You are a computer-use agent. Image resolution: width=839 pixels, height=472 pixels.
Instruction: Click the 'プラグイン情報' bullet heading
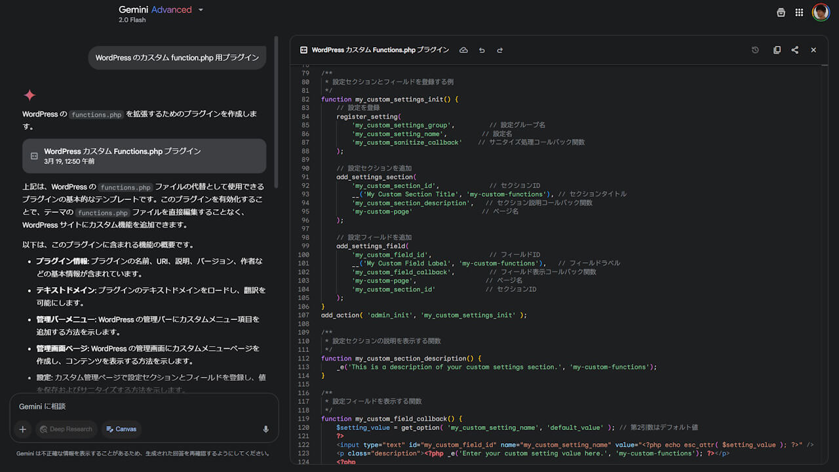[x=63, y=261]
